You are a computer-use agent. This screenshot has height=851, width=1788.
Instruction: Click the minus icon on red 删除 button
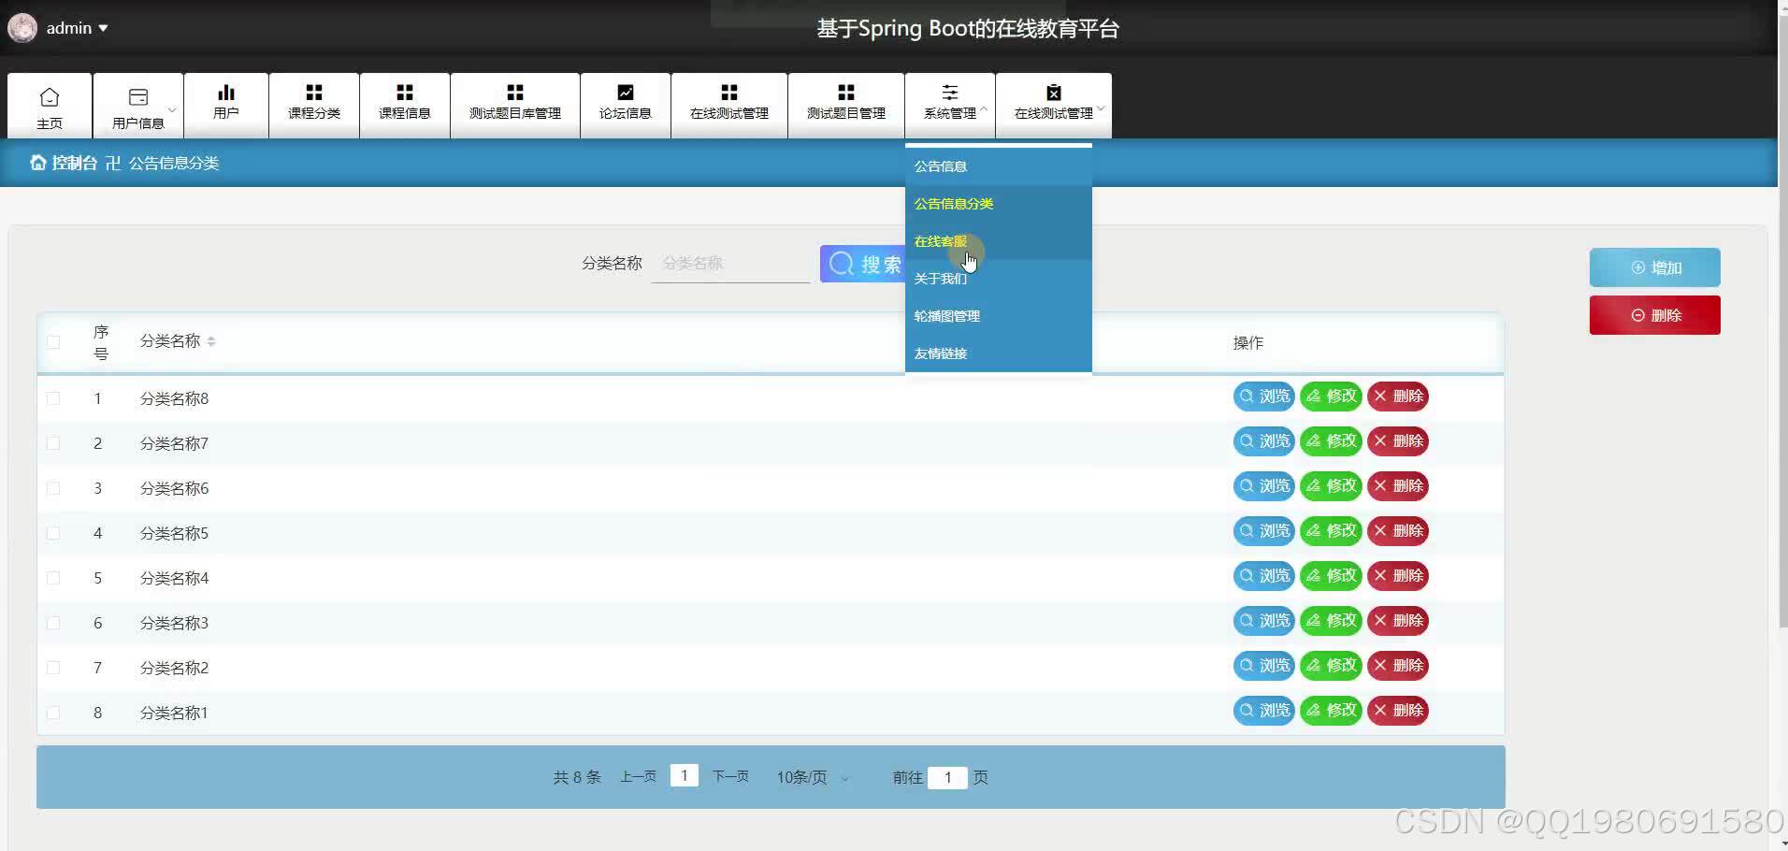[1638, 315]
